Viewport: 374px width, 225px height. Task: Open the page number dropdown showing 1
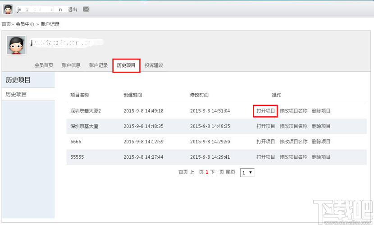[247, 173]
